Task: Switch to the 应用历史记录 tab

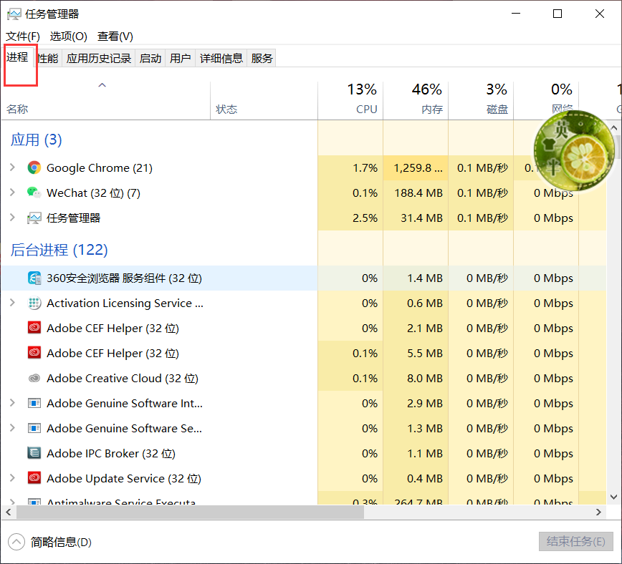Action: point(98,58)
